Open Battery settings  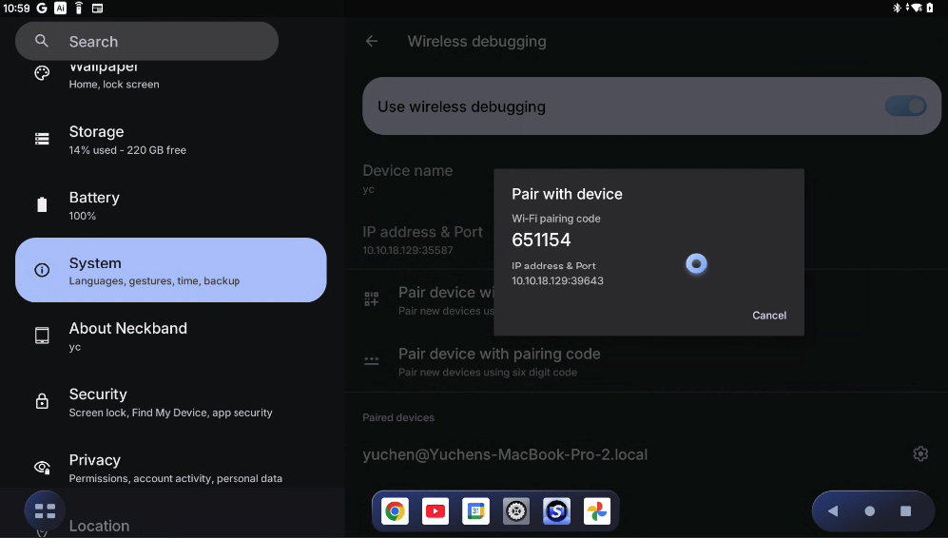pos(171,205)
